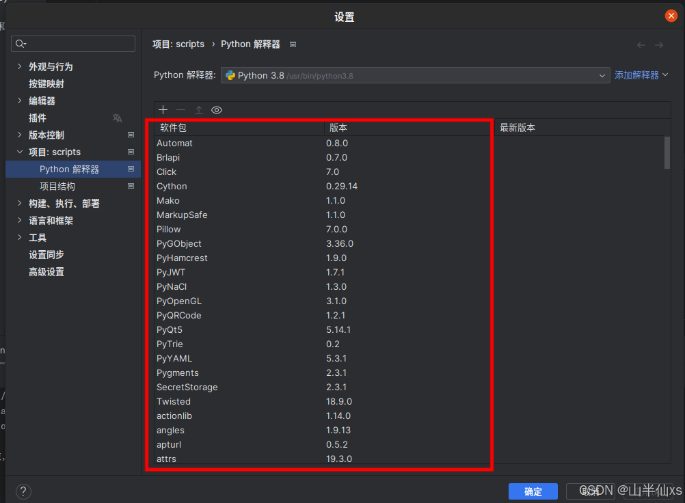Click the minus icon to uninstall package
Viewport: 685px width, 503px height.
[x=181, y=109]
